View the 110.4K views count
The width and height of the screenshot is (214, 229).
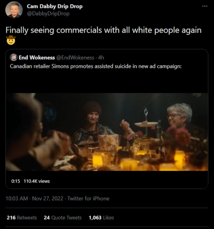[37, 181]
